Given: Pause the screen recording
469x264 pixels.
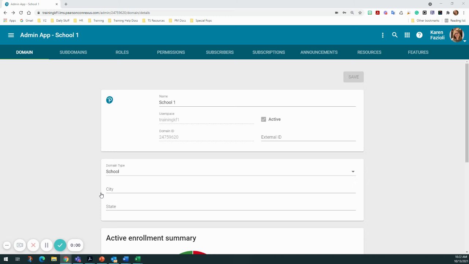Looking at the screenshot, I should click(x=47, y=245).
